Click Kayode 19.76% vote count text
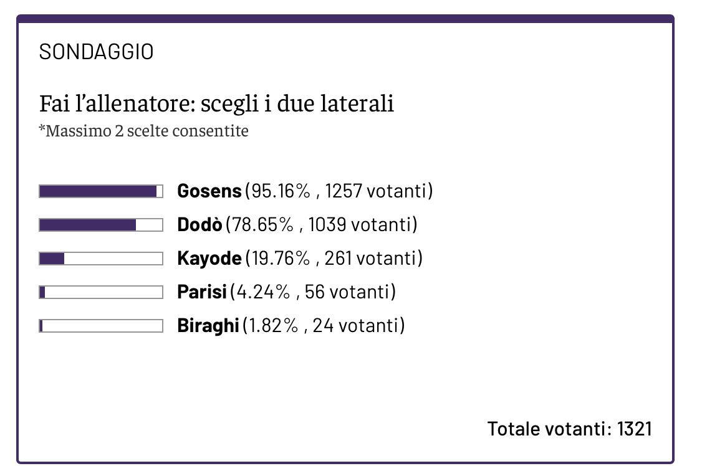 coord(334,259)
